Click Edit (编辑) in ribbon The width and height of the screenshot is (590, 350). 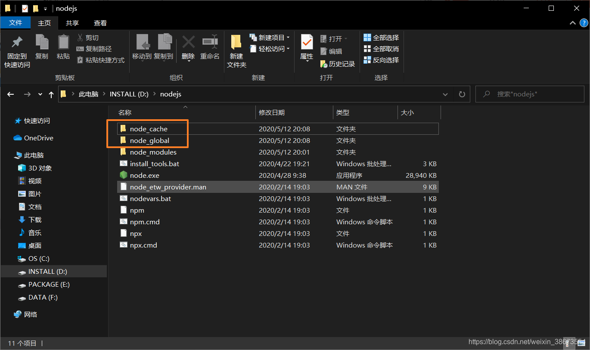pos(331,51)
